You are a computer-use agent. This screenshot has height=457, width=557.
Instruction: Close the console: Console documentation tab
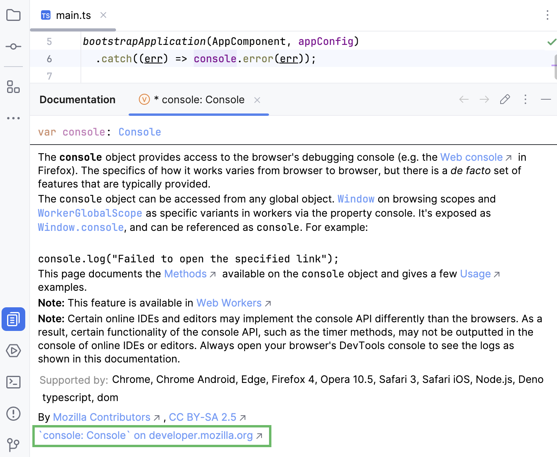pyautogui.click(x=257, y=100)
